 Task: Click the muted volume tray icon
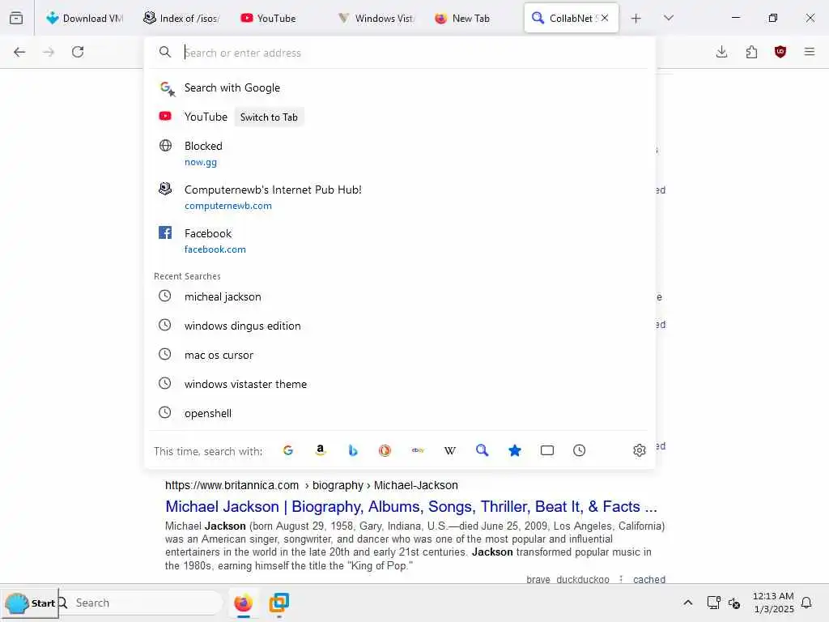pyautogui.click(x=734, y=603)
